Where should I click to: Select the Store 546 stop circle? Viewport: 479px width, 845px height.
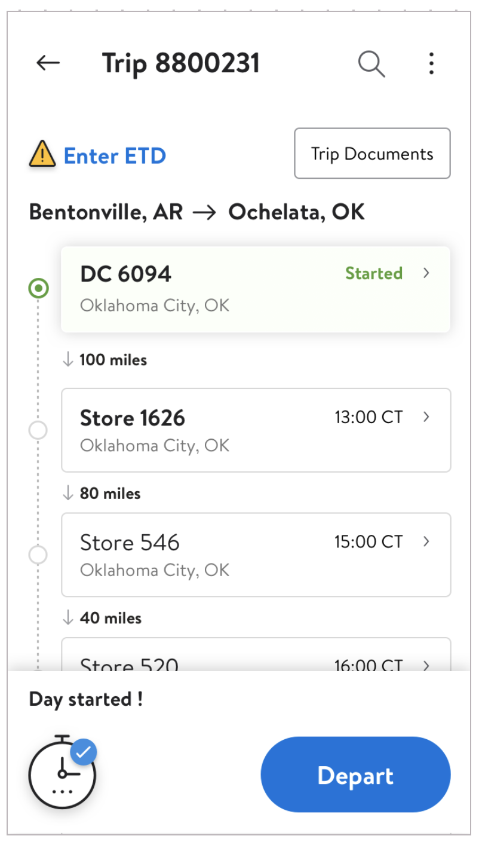point(38,555)
